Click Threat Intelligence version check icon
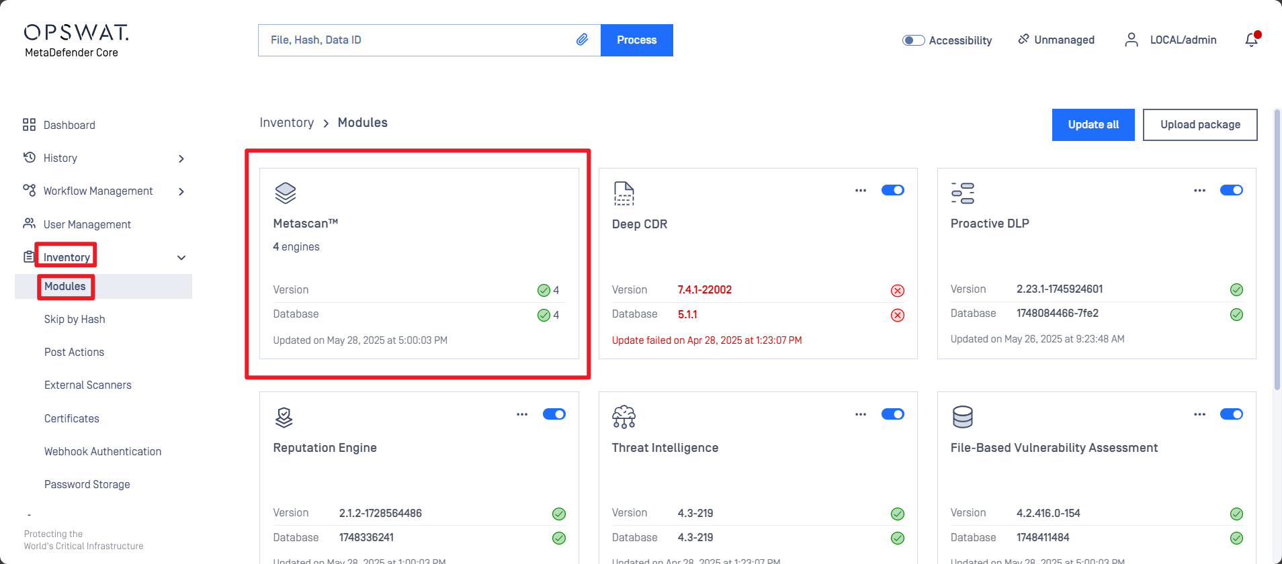Image resolution: width=1282 pixels, height=564 pixels. tap(897, 514)
